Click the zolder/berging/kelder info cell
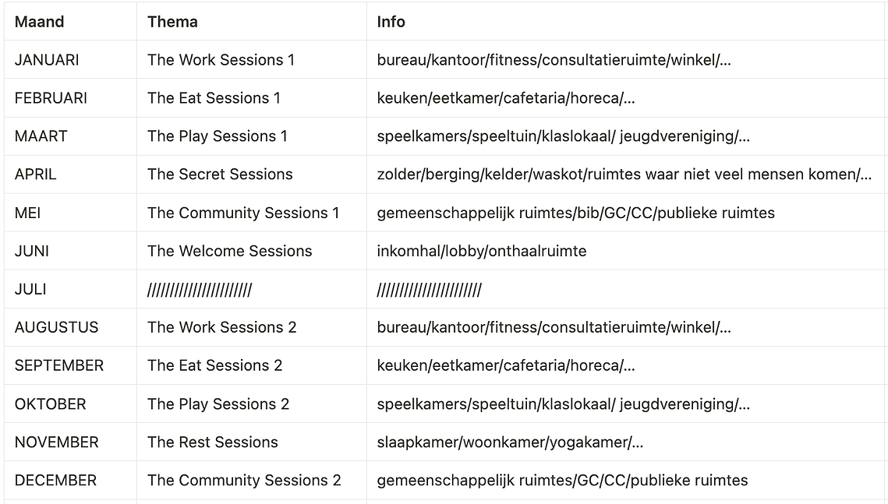This screenshot has width=888, height=504. [627, 174]
